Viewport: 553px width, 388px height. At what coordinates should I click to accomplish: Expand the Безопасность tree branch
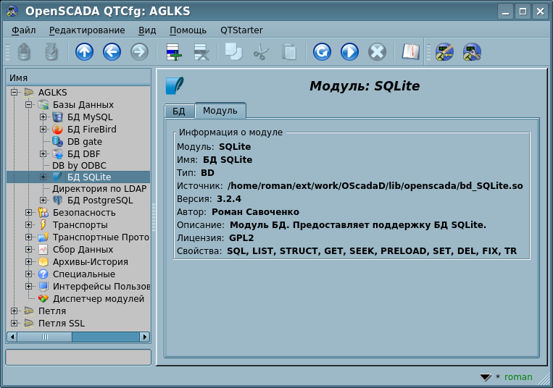[x=29, y=213]
